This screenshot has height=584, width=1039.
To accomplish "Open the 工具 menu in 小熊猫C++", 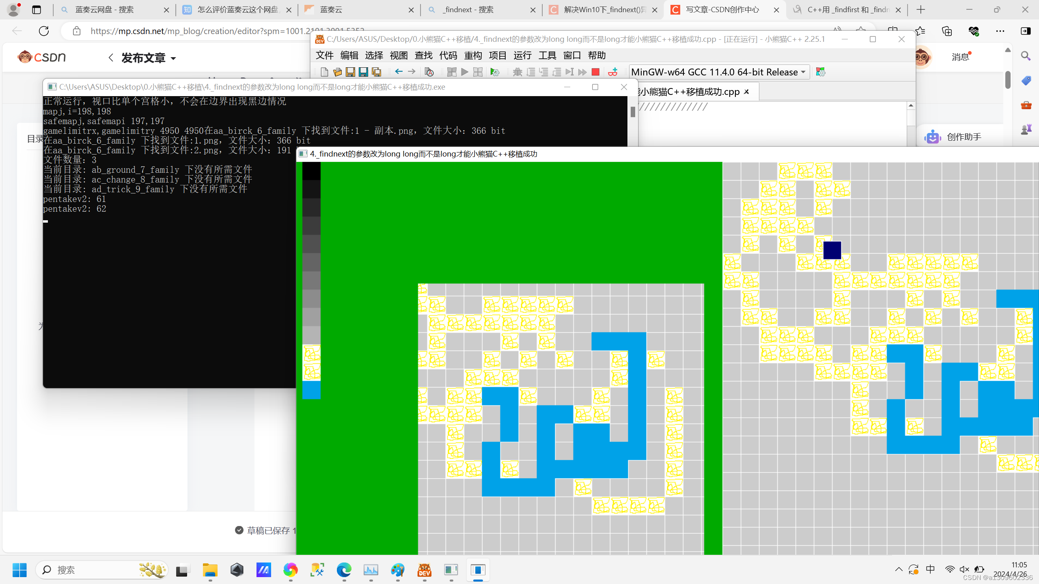I will (547, 55).
